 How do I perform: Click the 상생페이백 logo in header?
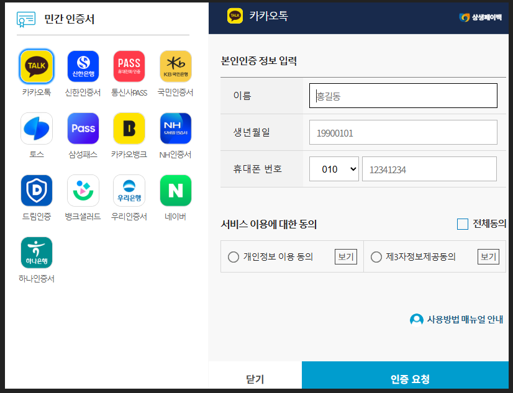[x=480, y=17]
